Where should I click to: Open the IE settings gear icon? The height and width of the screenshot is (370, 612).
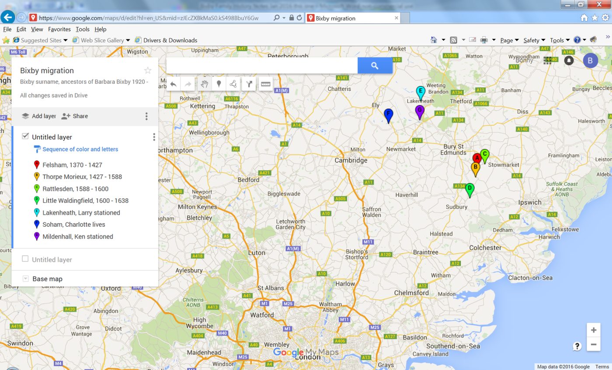[x=605, y=18]
